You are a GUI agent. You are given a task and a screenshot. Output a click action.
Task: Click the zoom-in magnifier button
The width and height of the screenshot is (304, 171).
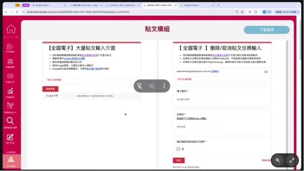tap(278, 160)
